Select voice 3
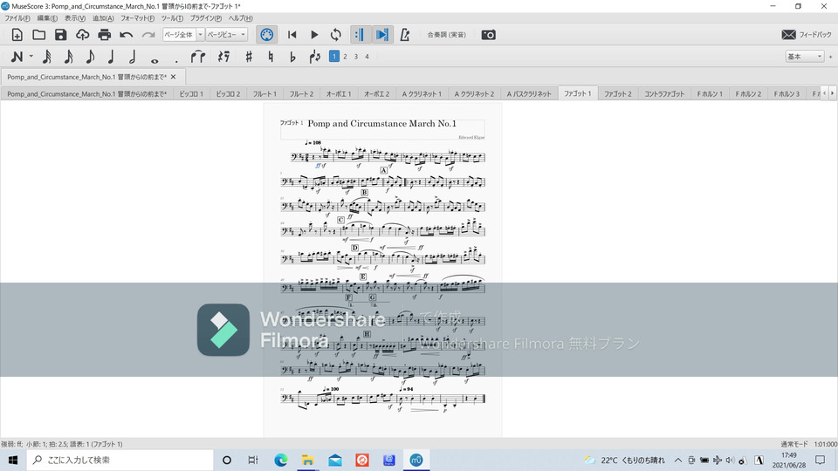838x471 pixels. pyautogui.click(x=356, y=56)
